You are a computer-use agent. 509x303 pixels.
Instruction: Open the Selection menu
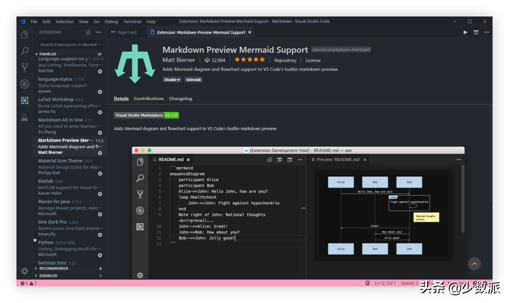point(64,21)
